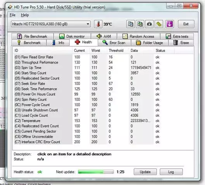Viewport: 205px width, 185px height.
Task: Close the HD Tune Pro window
Action: tap(191, 6)
